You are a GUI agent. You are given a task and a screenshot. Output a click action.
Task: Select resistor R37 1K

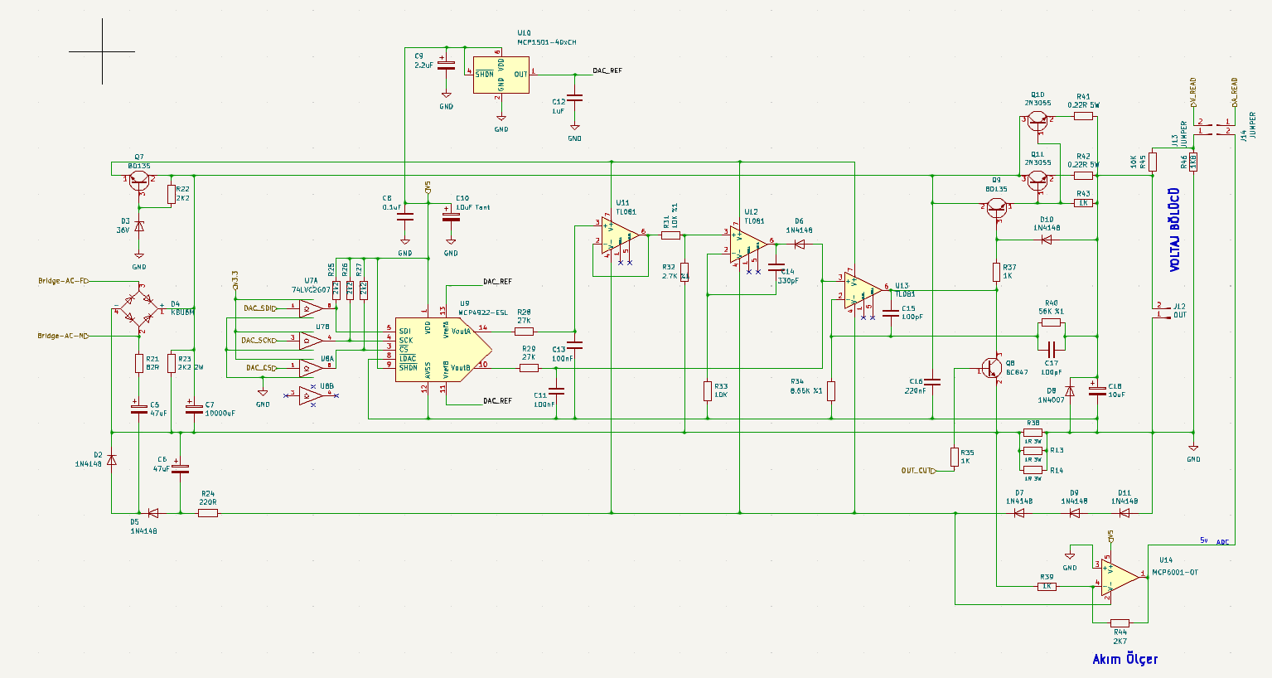998,272
